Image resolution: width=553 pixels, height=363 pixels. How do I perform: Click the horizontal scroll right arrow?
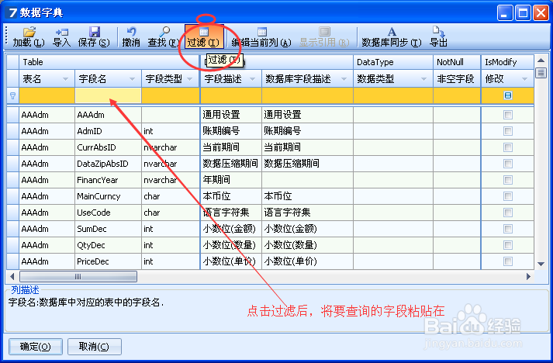(528, 277)
